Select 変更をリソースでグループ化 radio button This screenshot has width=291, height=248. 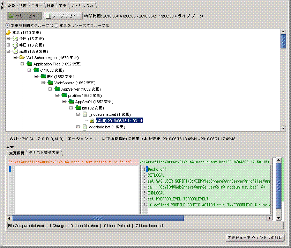[56, 25]
